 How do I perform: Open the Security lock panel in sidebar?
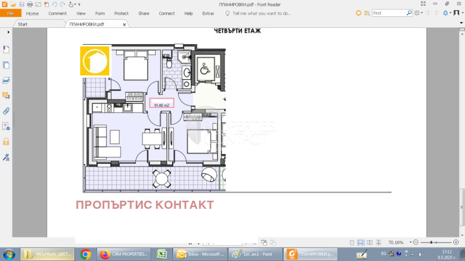tap(6, 142)
